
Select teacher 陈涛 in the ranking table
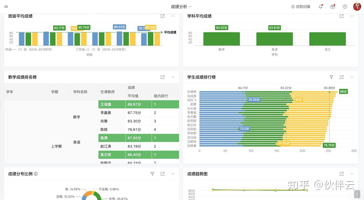point(112,138)
